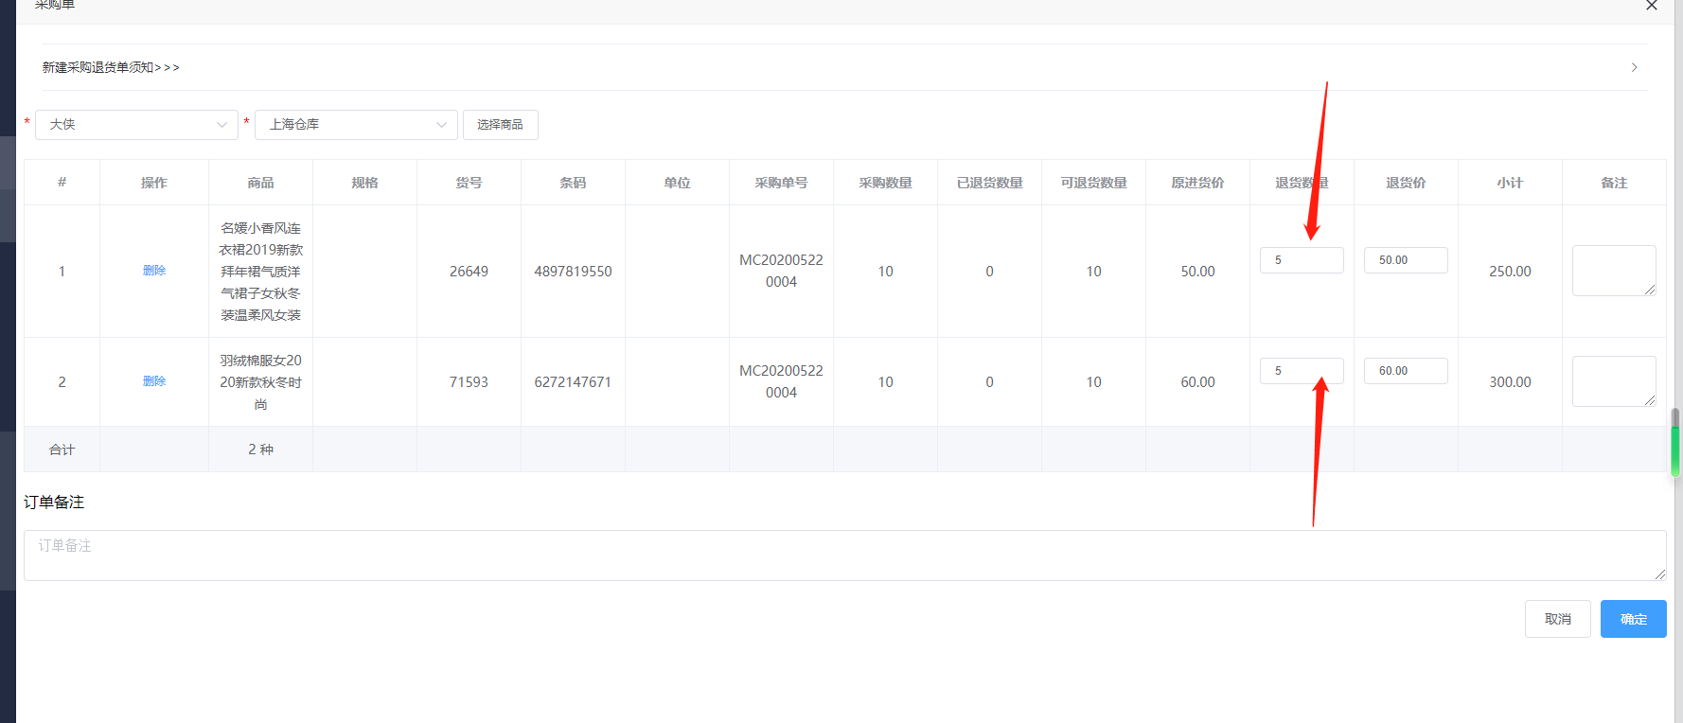Screen dimensions: 1683x723
Task: Click the 操作 column header
Action: point(154,183)
